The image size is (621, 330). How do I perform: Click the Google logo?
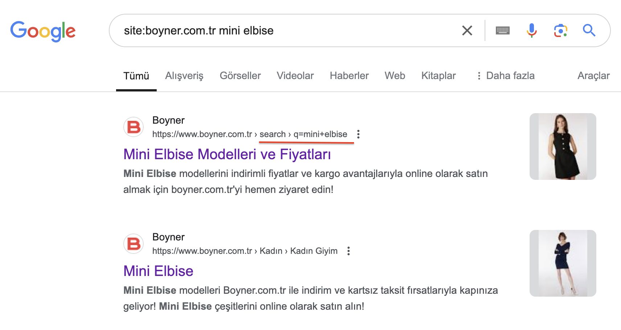coord(43,31)
